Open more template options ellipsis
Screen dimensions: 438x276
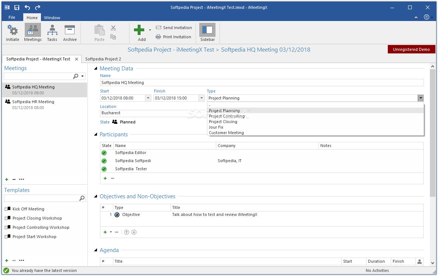point(21,261)
